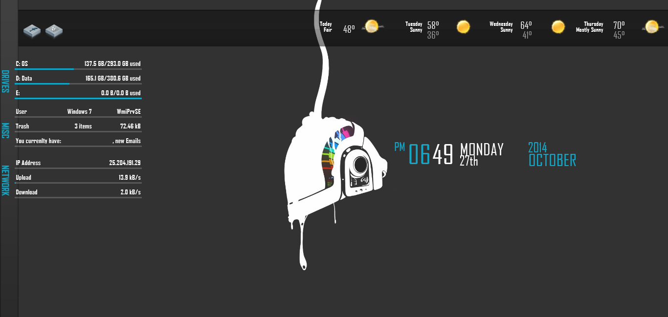668x317 pixels.
Task: Launch the grey tile icon beside Facebook
Action: pyautogui.click(x=54, y=31)
